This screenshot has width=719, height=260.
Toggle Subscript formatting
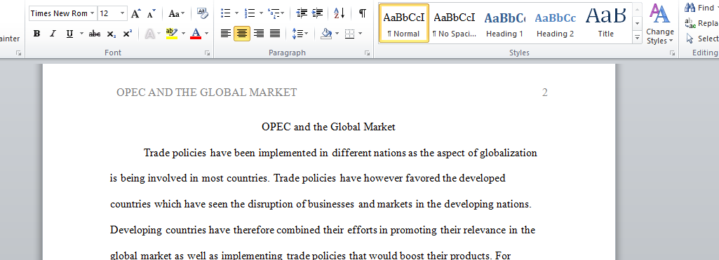(x=111, y=34)
